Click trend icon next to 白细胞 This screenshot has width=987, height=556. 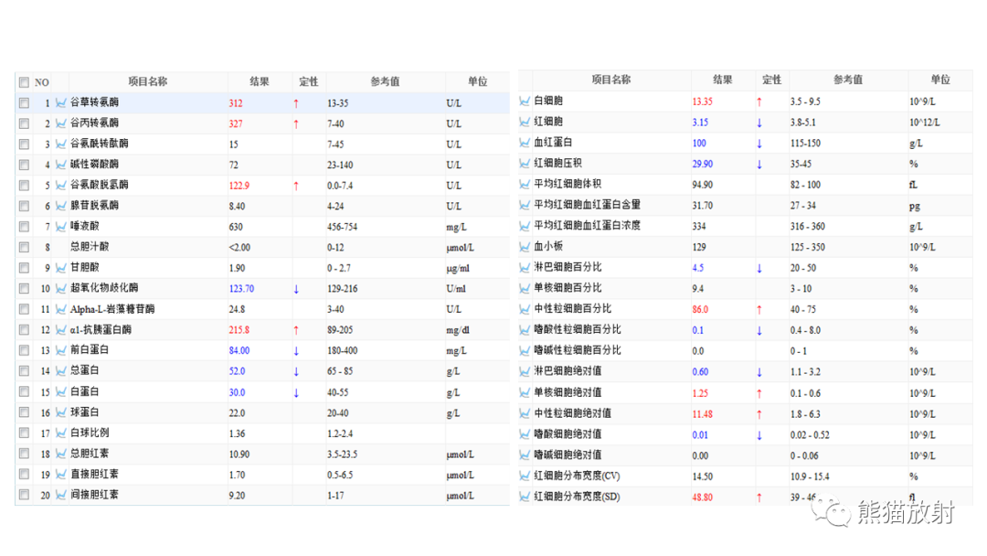(x=525, y=101)
